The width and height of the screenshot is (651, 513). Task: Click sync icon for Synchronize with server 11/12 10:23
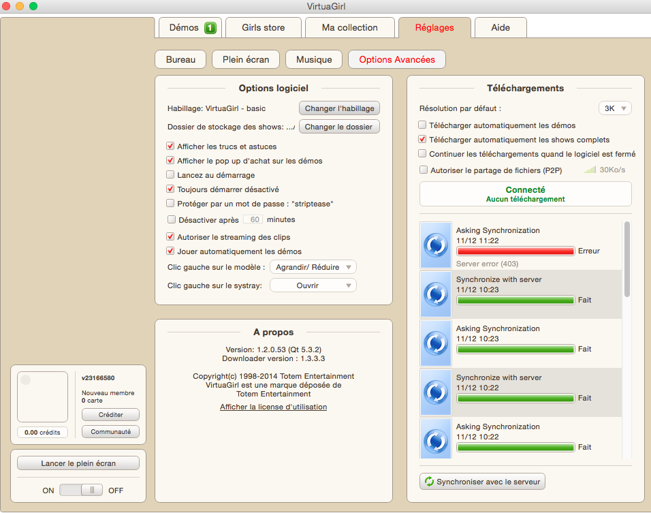click(436, 294)
